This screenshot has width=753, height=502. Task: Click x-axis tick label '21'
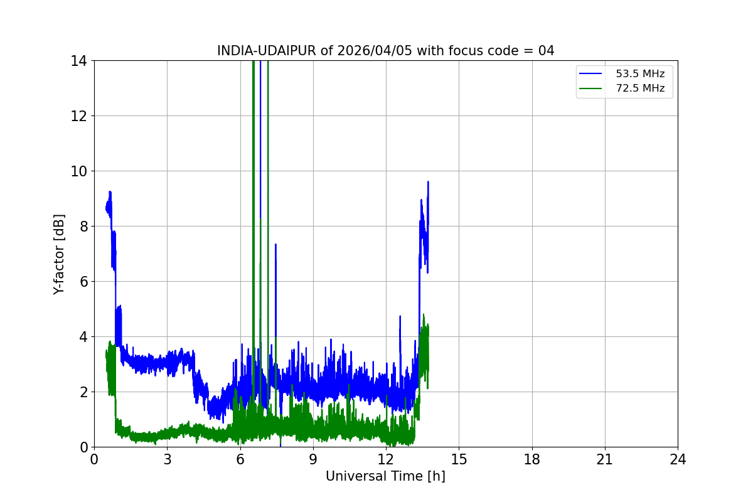(x=605, y=459)
